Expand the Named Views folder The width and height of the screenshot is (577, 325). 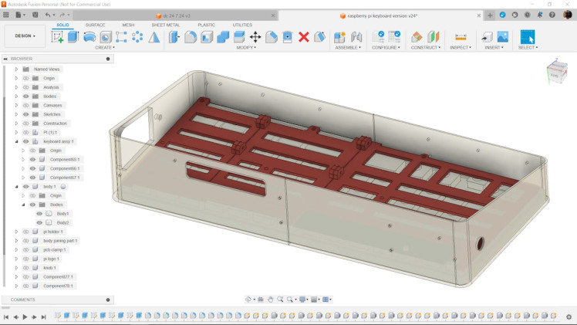pos(16,69)
